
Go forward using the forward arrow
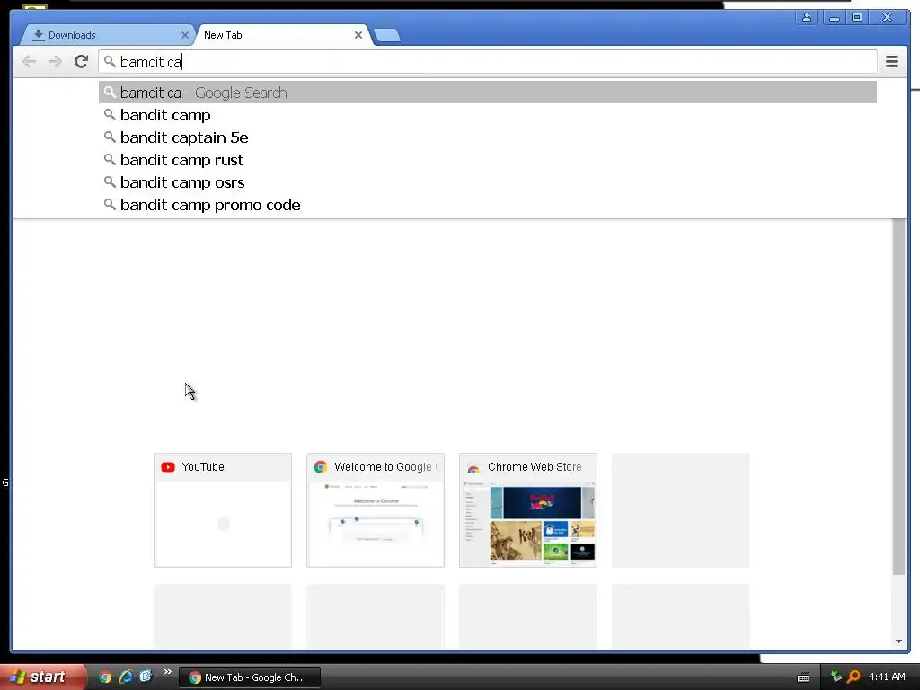[x=55, y=62]
